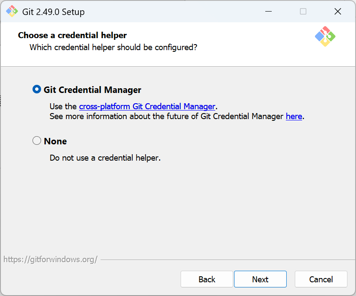Close the Git 2.49.0 Setup window
This screenshot has height=296, width=356.
(338, 12)
